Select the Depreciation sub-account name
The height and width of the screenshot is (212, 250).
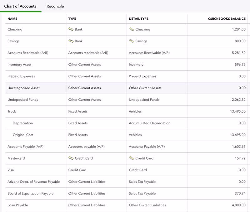(22, 123)
